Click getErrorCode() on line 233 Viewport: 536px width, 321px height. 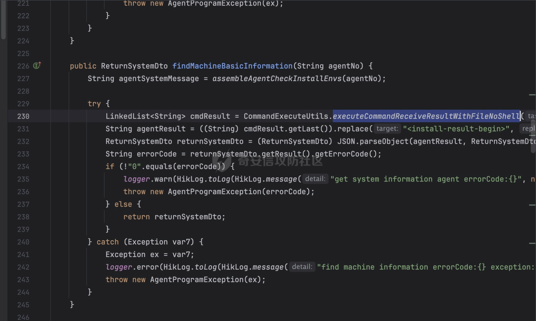(x=346, y=154)
